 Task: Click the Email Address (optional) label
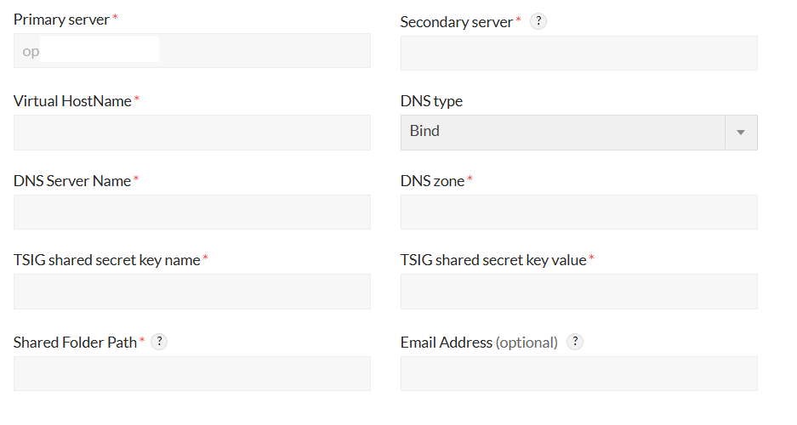pos(479,343)
